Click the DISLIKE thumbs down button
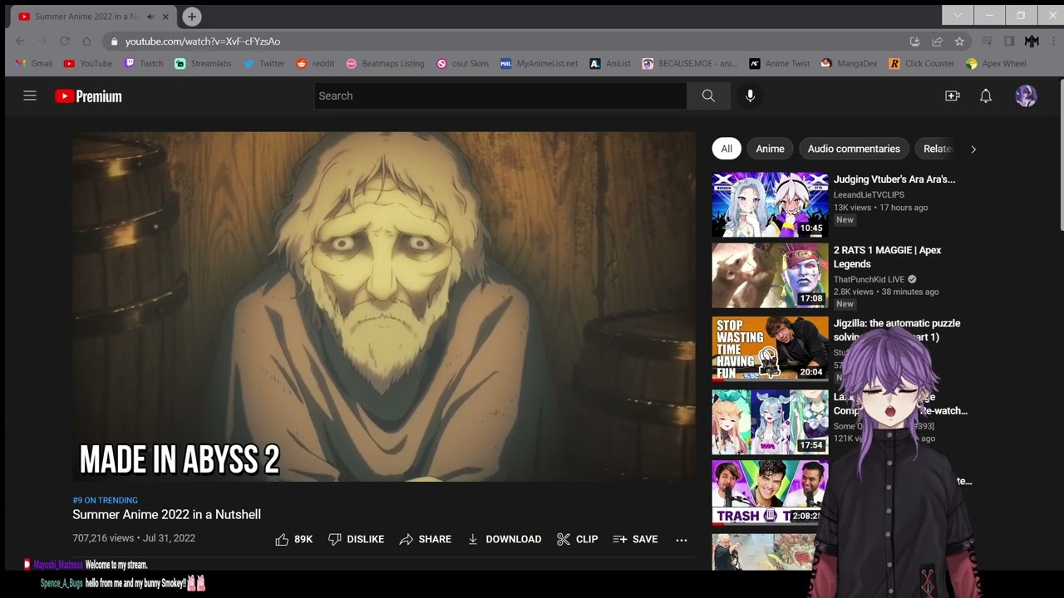 tap(356, 539)
